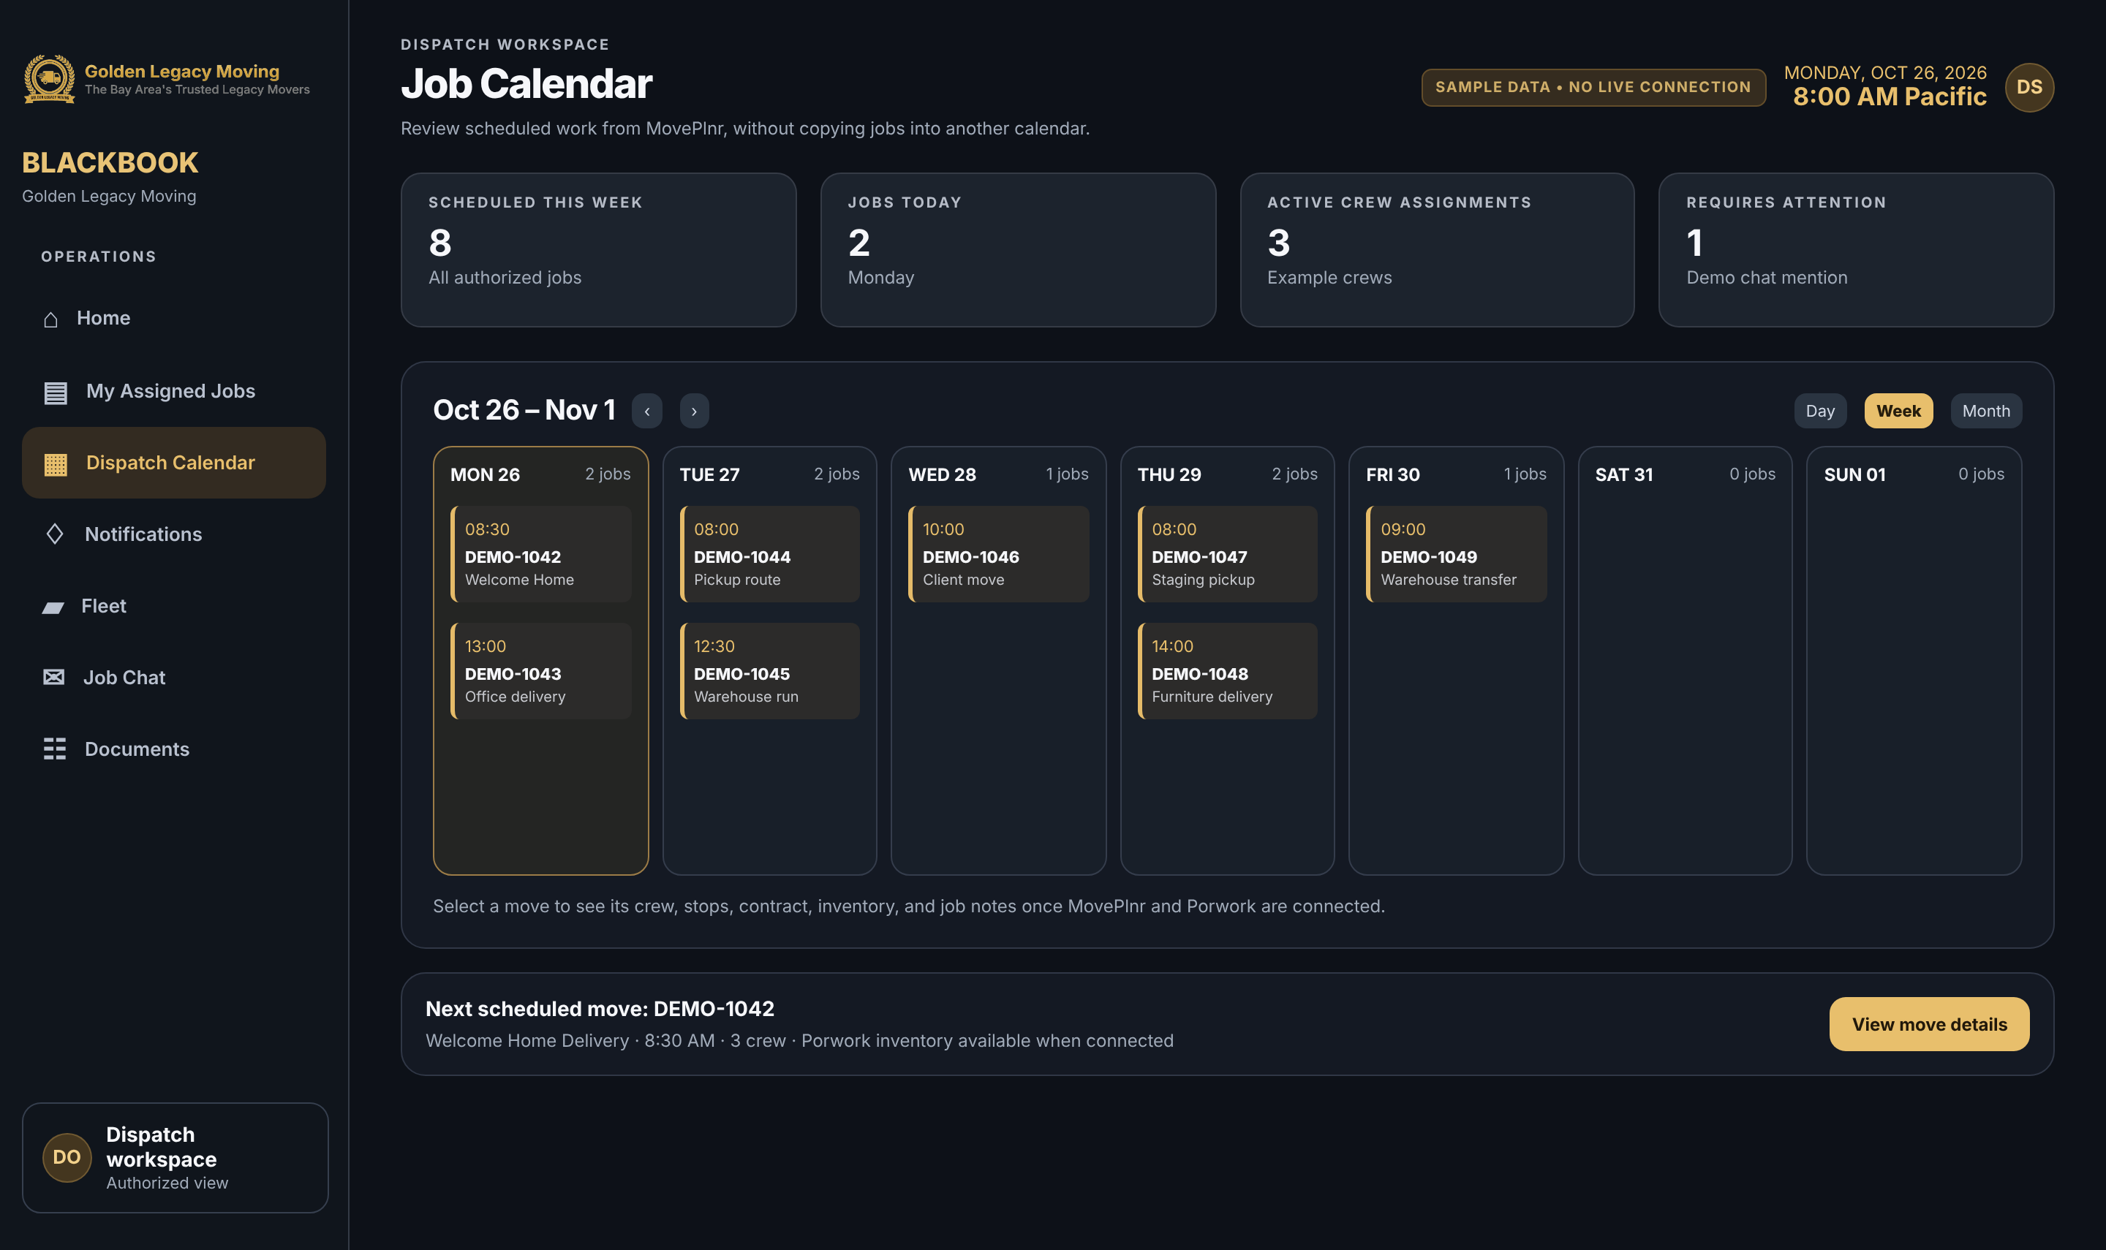Screen dimensions: 2106x1250
Task: Click the My Assigned Jobs list icon
Action: click(56, 393)
